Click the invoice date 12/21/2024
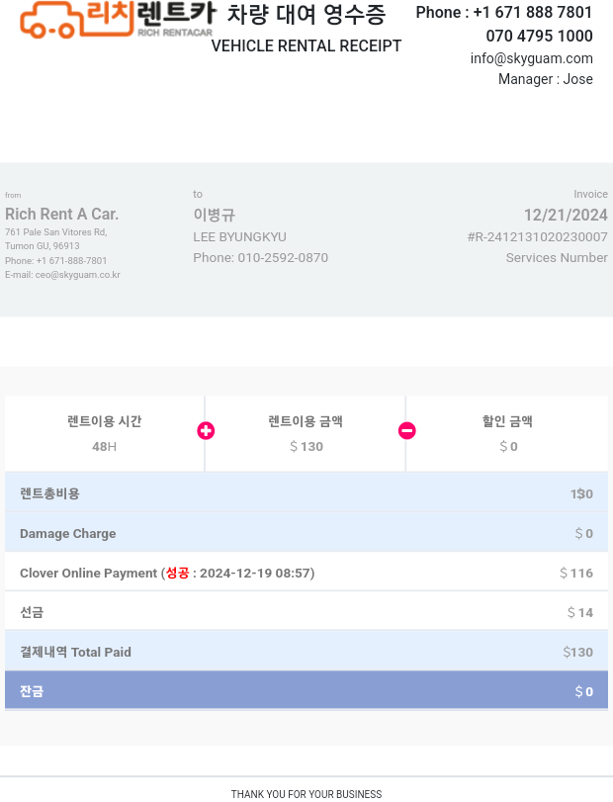 [565, 216]
